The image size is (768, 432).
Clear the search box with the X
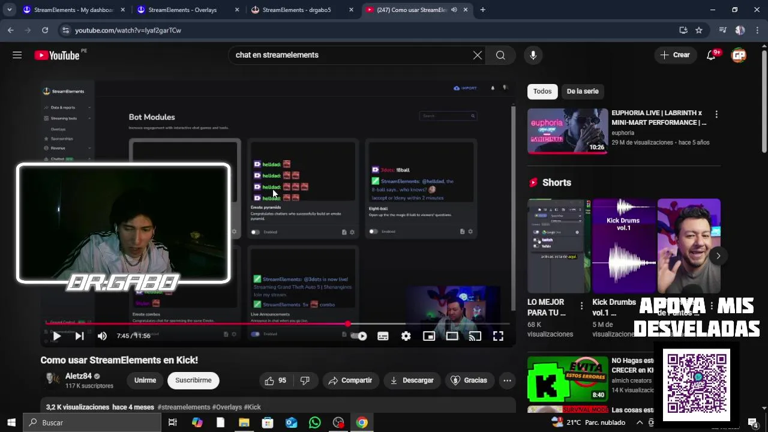click(x=478, y=55)
